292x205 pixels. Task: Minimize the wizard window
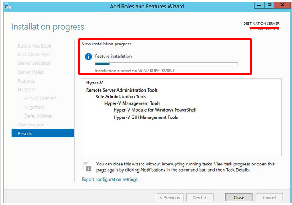tap(259, 5)
